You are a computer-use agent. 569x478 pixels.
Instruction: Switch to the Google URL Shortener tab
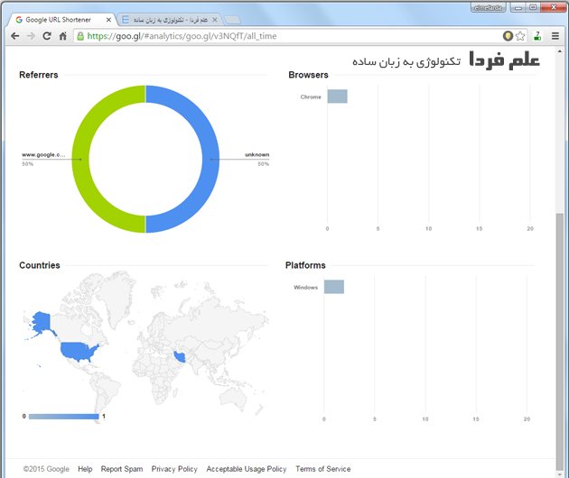pyautogui.click(x=59, y=19)
